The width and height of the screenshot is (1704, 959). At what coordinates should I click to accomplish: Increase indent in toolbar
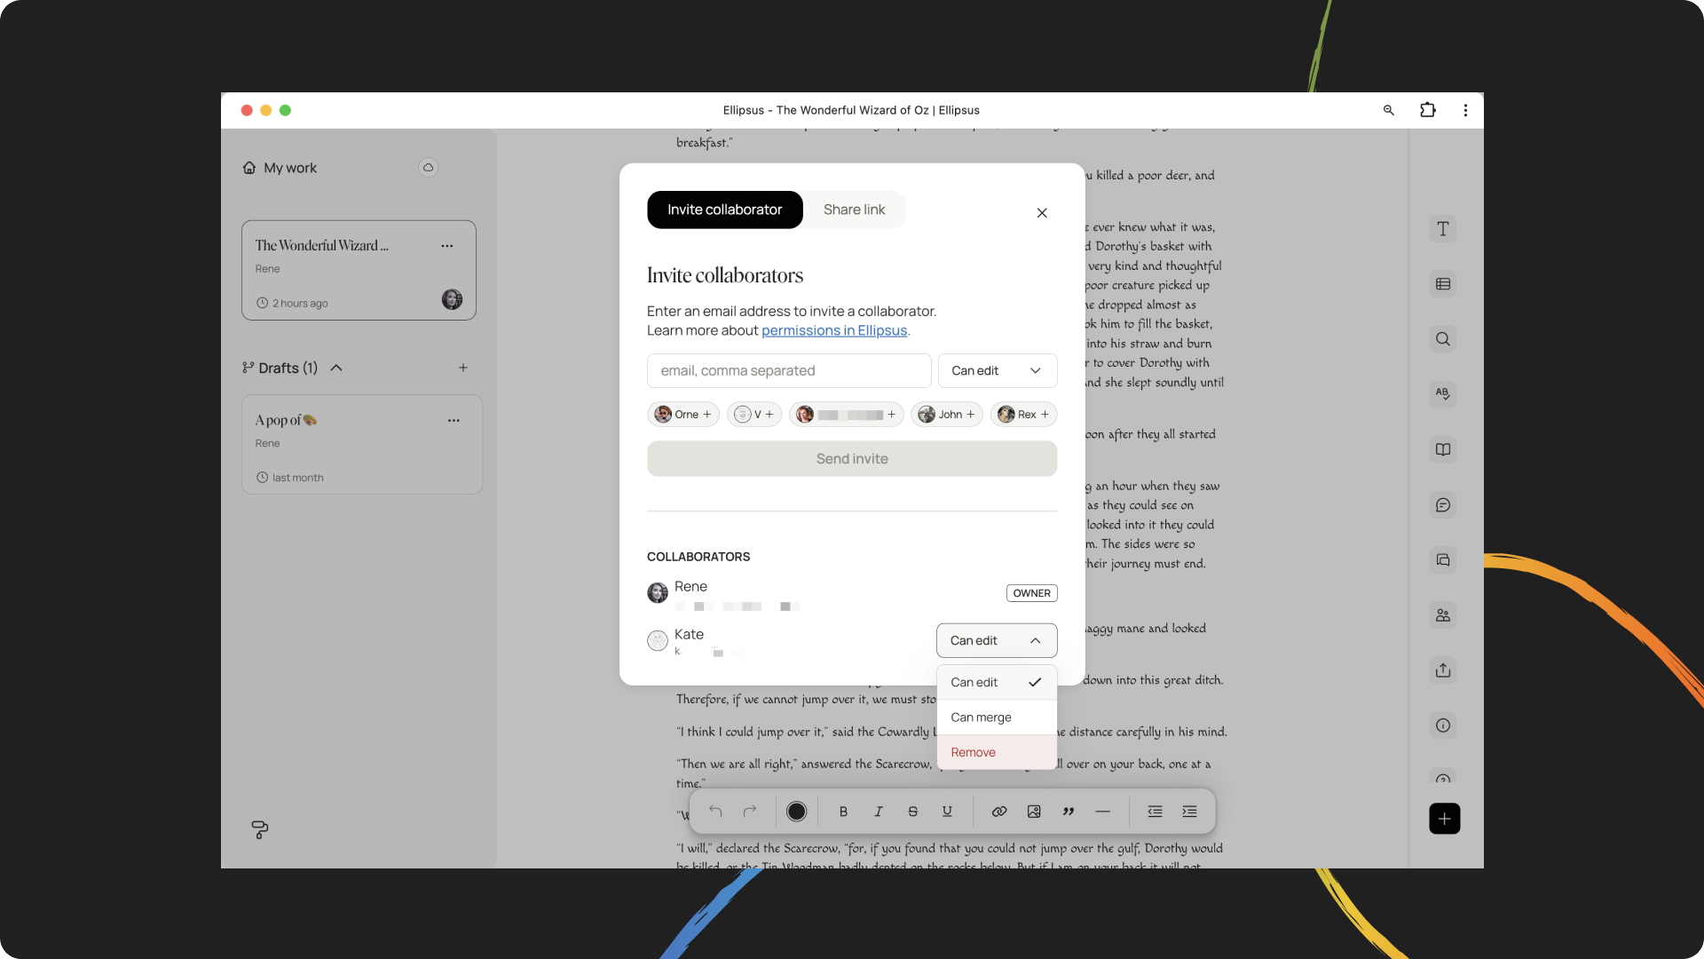click(1189, 812)
